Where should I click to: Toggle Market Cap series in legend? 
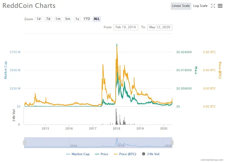pyautogui.click(x=78, y=154)
